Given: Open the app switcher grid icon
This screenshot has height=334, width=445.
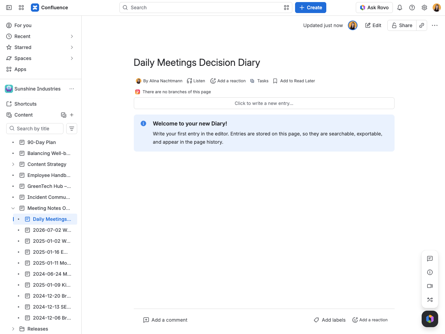Looking at the screenshot, I should coord(21,8).
